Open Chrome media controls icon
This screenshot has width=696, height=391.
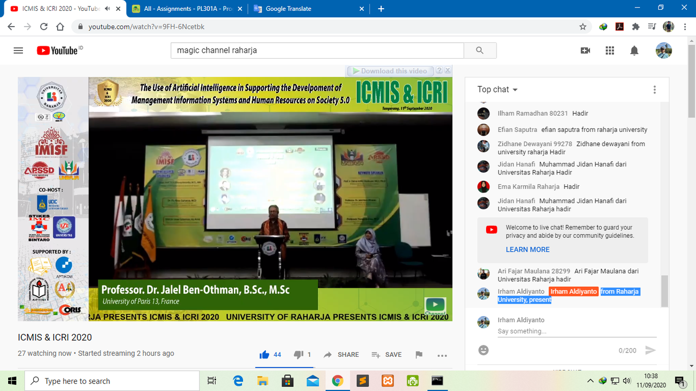(652, 27)
